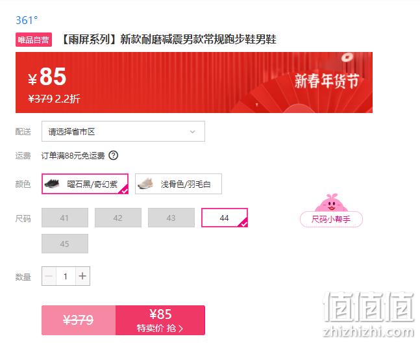Open the pink mascot size helper icon
Screen dimensions: 420x343
pyautogui.click(x=331, y=203)
